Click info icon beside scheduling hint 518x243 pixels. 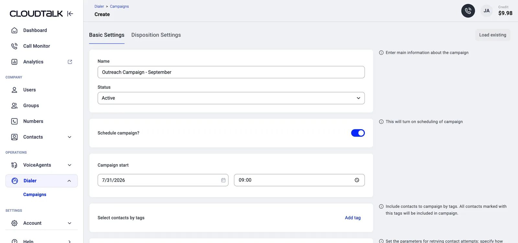point(381,122)
